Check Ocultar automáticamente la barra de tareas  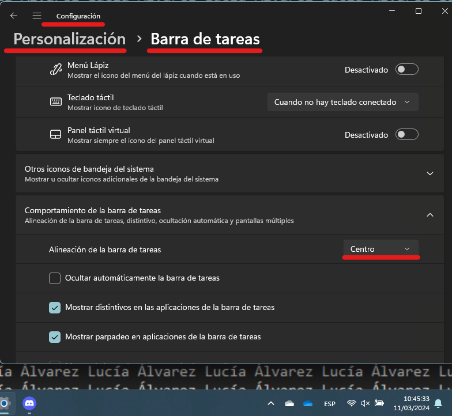click(55, 278)
